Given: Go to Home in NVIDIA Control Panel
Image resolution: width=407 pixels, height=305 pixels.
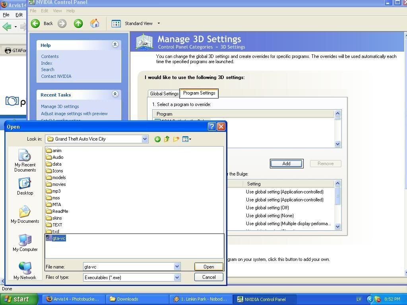Looking at the screenshot, I should (x=95, y=23).
